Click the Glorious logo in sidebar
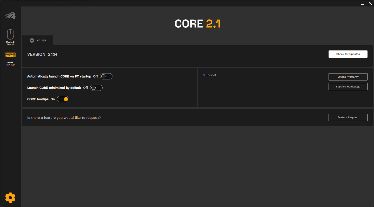This screenshot has width=374, height=207. 10,16
